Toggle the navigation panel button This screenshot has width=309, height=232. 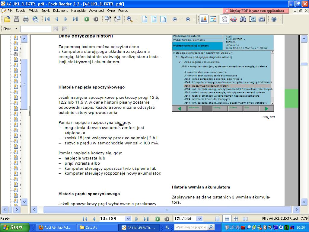(x=204, y=19)
